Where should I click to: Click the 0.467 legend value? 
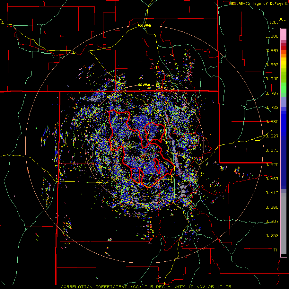[272, 179]
